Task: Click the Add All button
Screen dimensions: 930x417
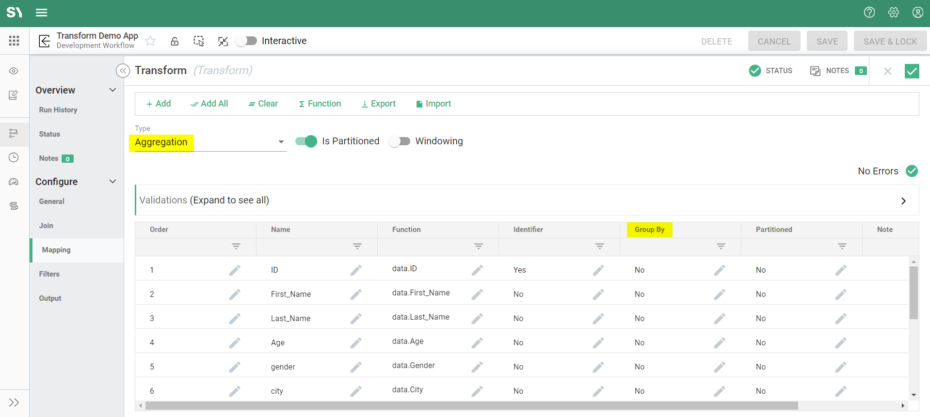Action: [x=209, y=104]
